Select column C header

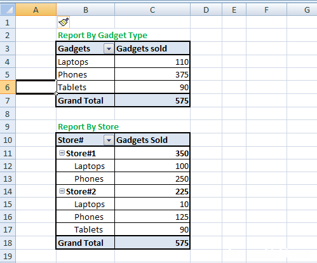point(152,10)
